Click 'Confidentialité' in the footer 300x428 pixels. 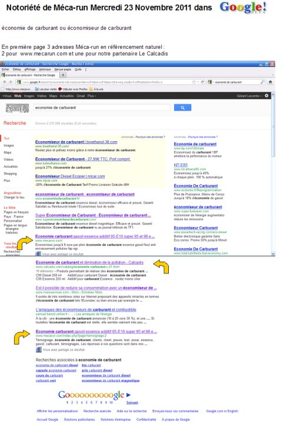[146, 420]
